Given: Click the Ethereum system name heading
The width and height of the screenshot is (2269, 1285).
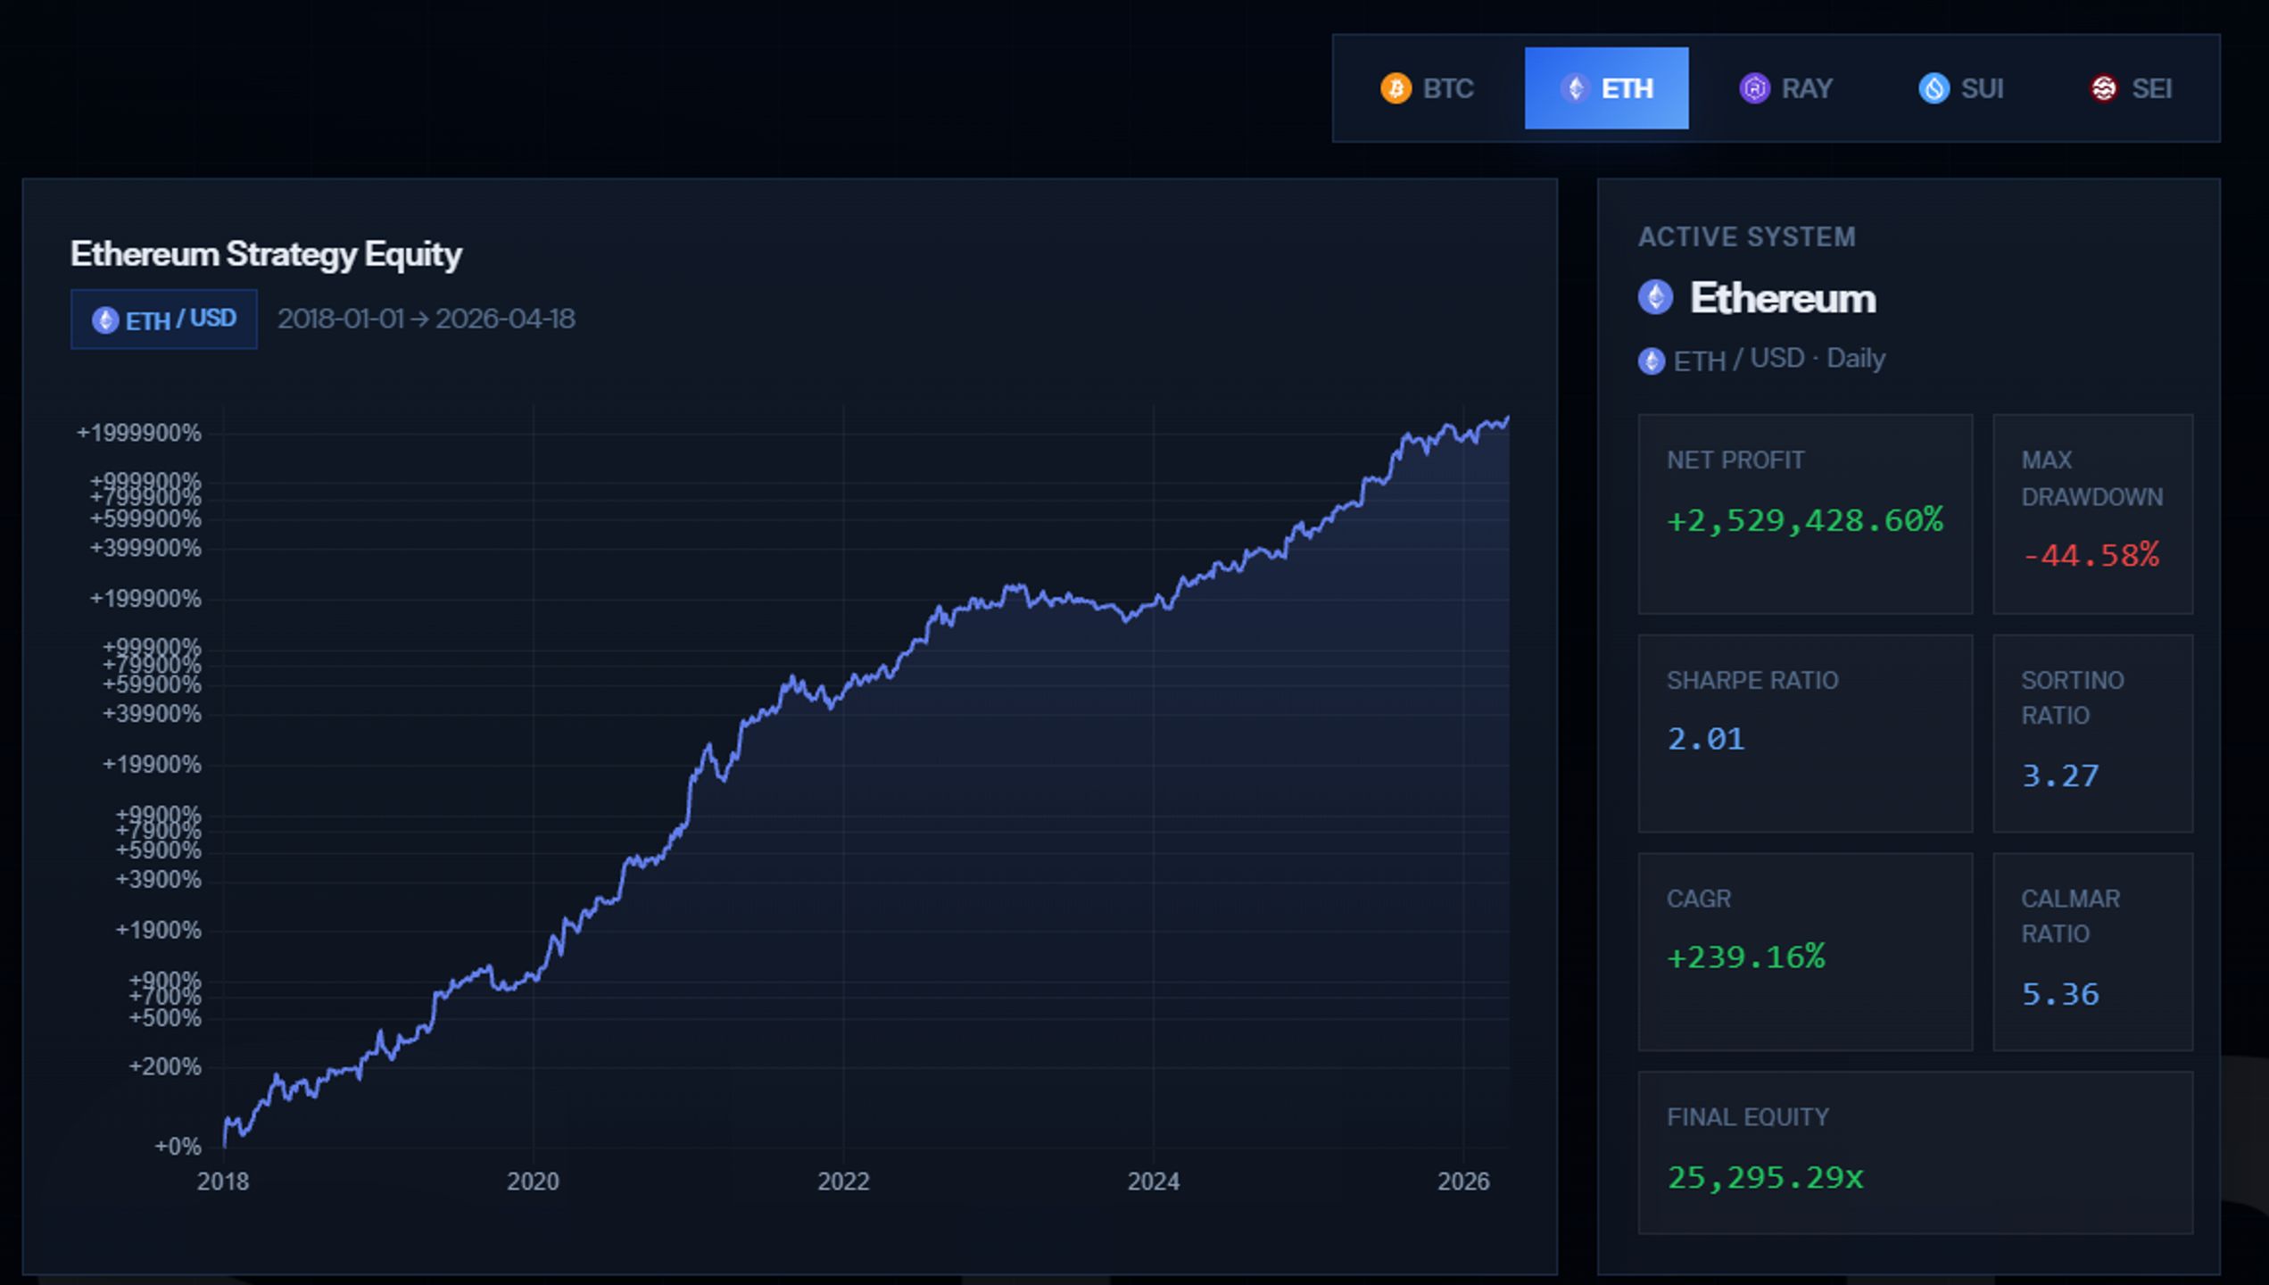Looking at the screenshot, I should pyautogui.click(x=1782, y=298).
